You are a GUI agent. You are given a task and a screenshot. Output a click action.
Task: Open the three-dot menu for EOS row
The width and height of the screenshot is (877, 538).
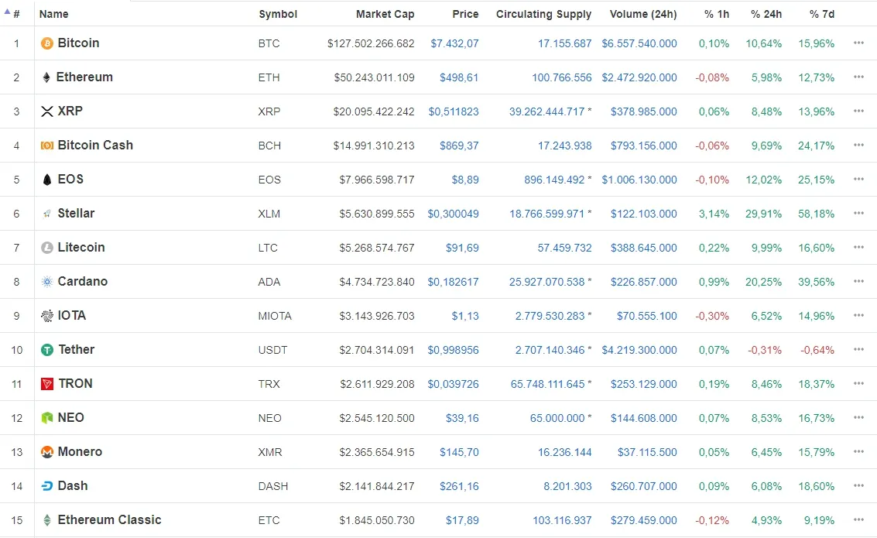tap(858, 179)
